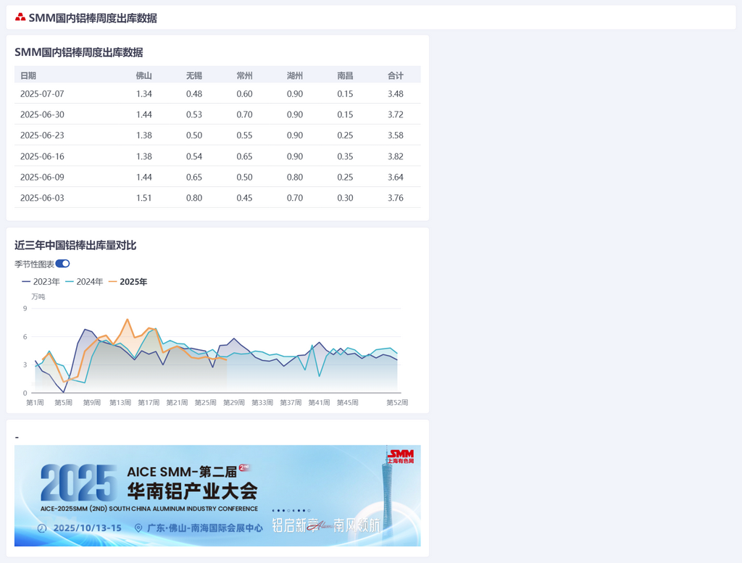Click the 常州 column header

click(245, 75)
